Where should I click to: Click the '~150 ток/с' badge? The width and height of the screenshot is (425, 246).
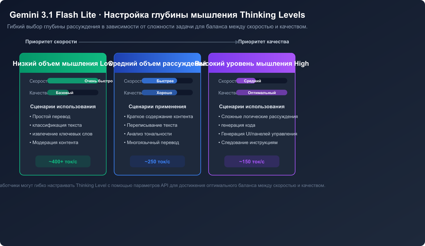pyautogui.click(x=252, y=162)
